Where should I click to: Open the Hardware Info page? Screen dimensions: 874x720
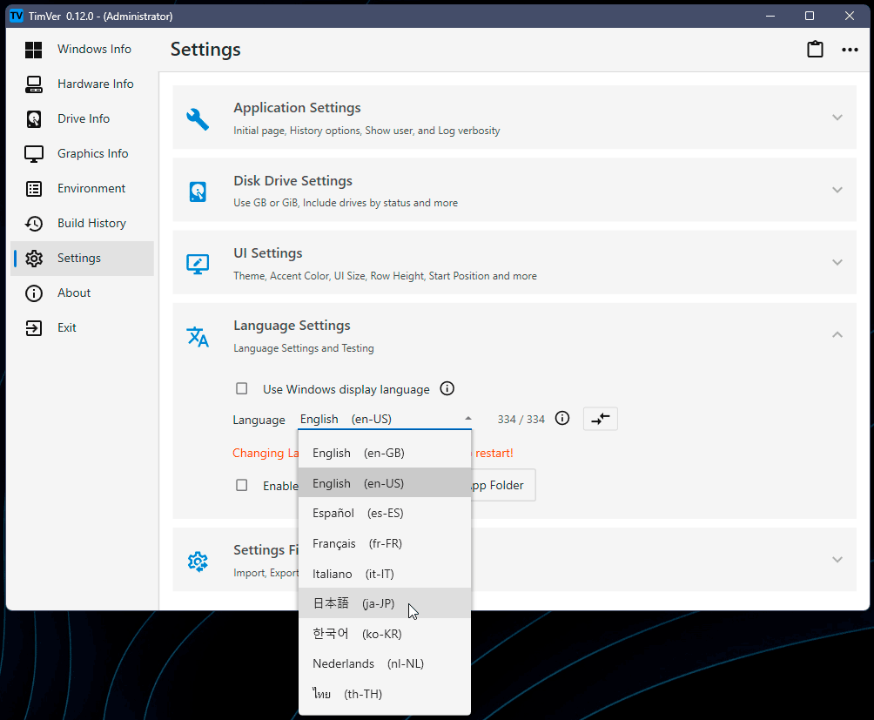tap(82, 84)
